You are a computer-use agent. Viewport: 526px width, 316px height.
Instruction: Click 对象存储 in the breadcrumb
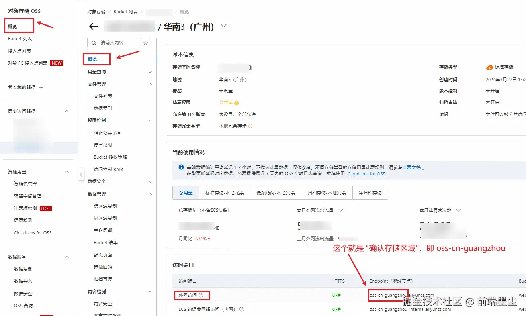96,12
